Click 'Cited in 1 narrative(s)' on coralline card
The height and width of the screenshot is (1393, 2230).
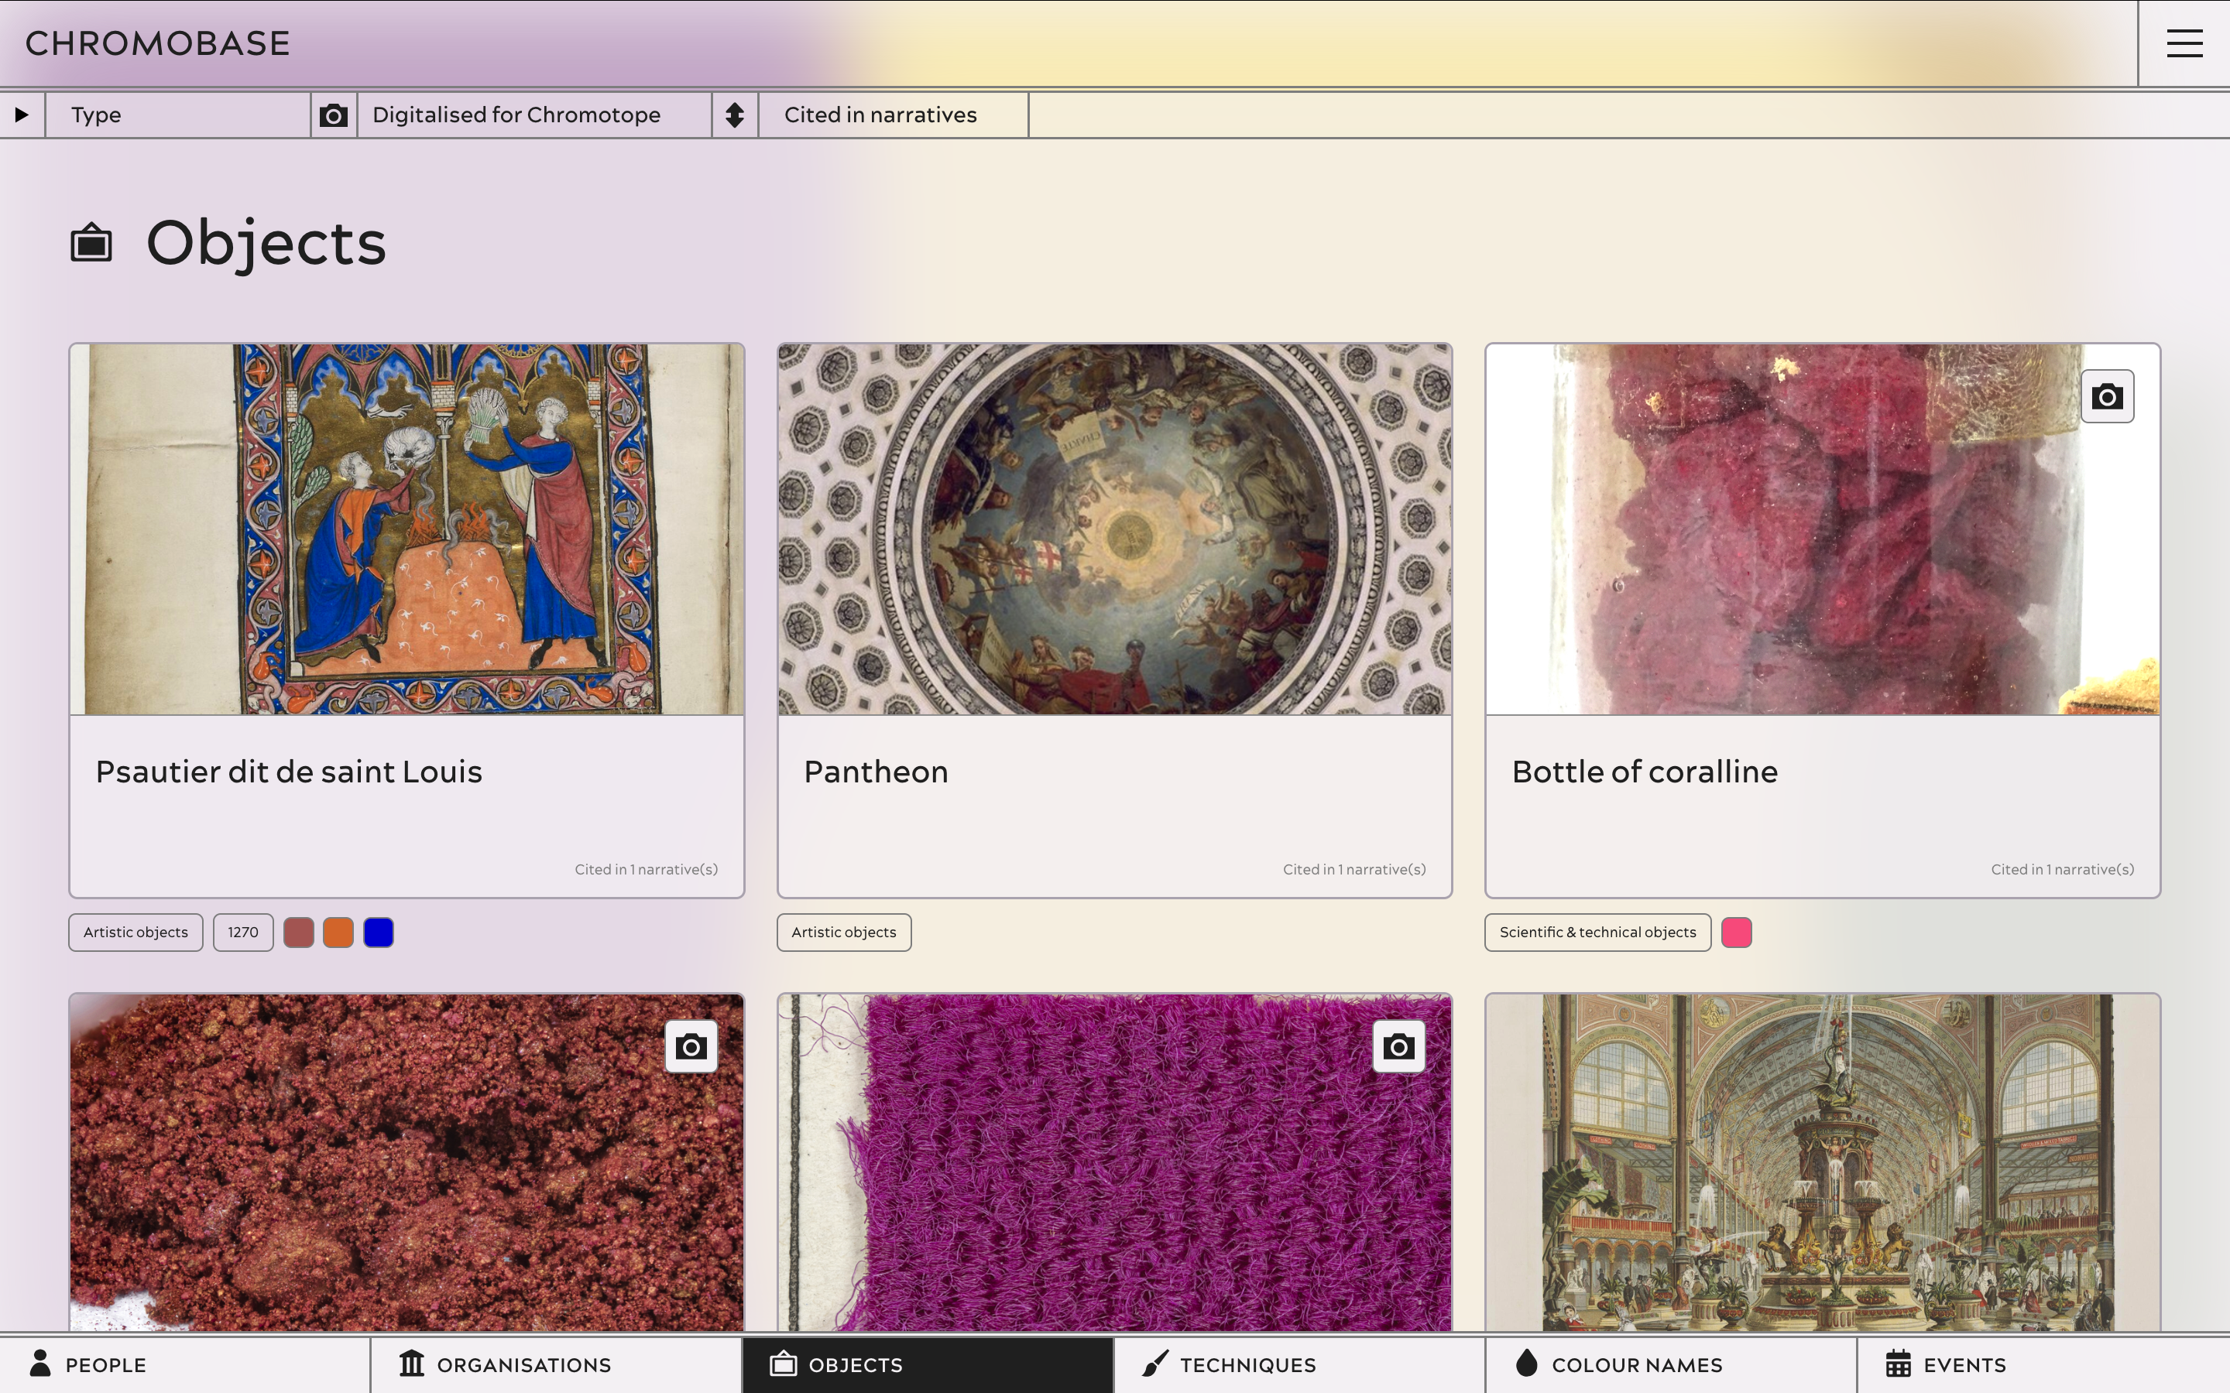(x=2062, y=869)
